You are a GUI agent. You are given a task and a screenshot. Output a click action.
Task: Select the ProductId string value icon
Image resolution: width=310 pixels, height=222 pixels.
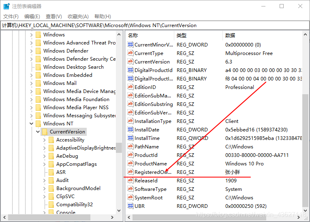130,155
